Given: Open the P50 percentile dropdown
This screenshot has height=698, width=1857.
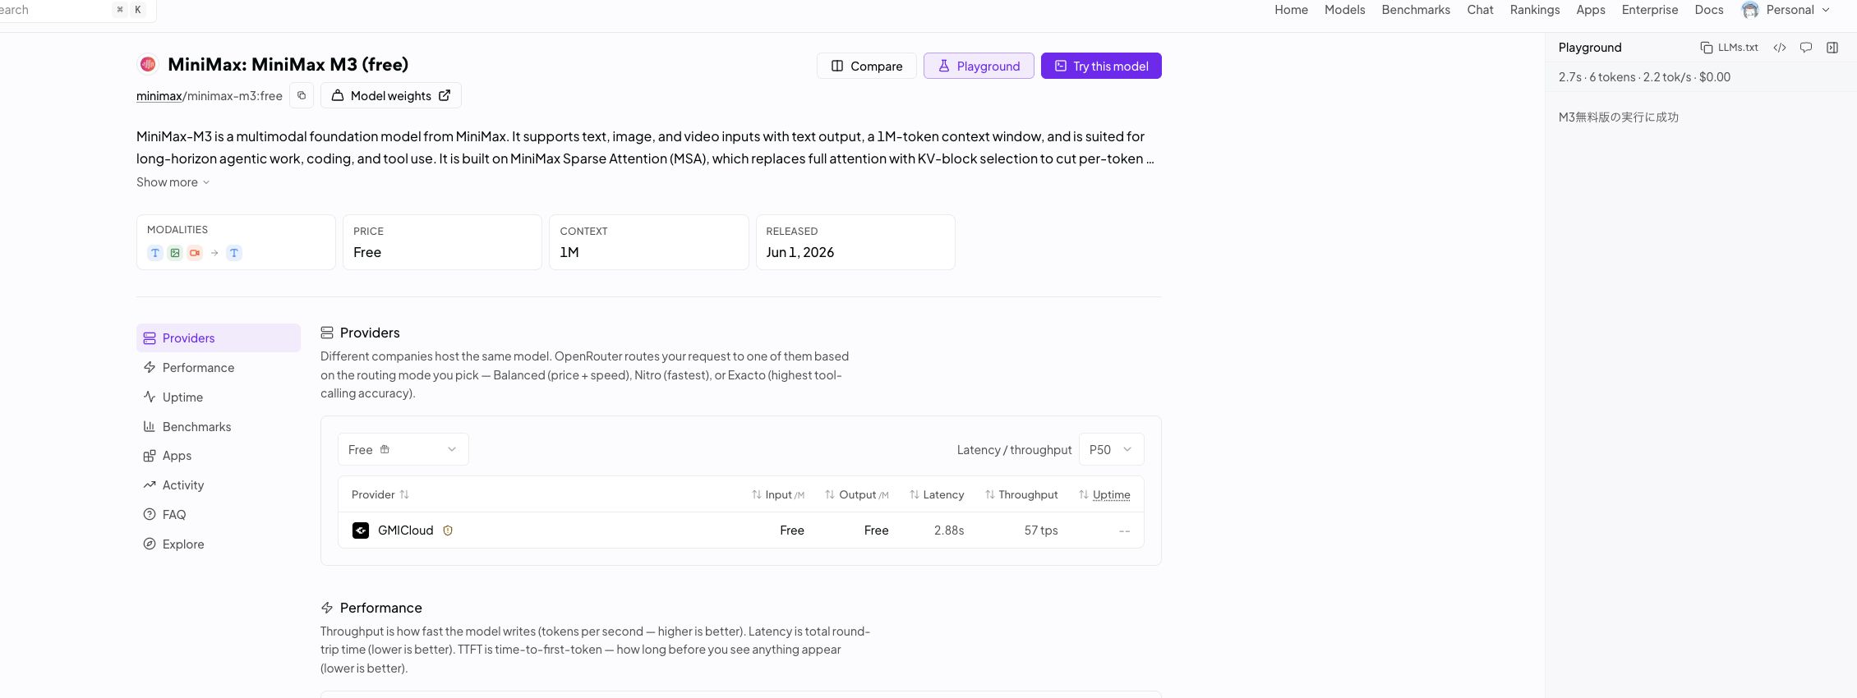Looking at the screenshot, I should click(x=1111, y=449).
